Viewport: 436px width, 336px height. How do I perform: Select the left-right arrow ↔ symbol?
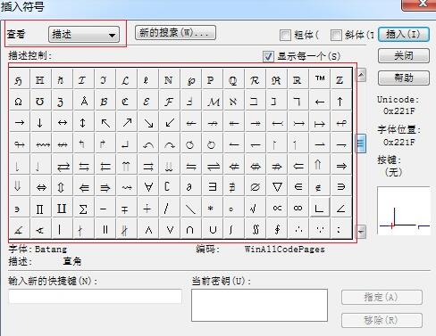63,122
